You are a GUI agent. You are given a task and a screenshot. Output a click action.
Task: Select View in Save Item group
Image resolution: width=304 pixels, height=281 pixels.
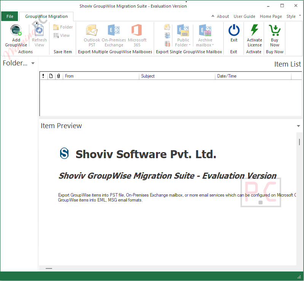(62, 35)
